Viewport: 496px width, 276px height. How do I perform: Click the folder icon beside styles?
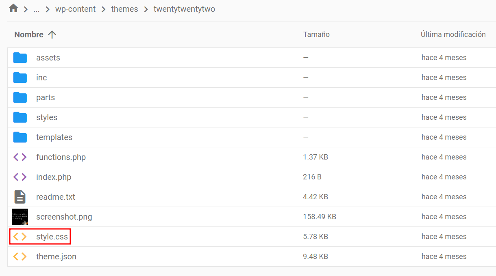[20, 117]
